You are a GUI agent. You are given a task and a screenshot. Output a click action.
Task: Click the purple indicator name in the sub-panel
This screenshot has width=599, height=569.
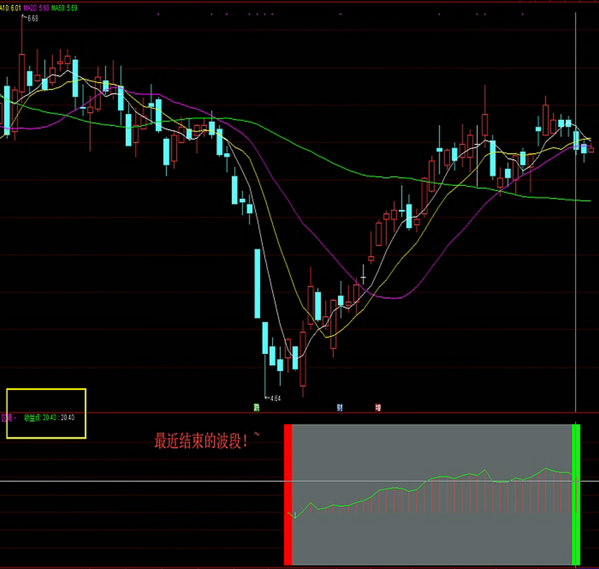point(8,417)
